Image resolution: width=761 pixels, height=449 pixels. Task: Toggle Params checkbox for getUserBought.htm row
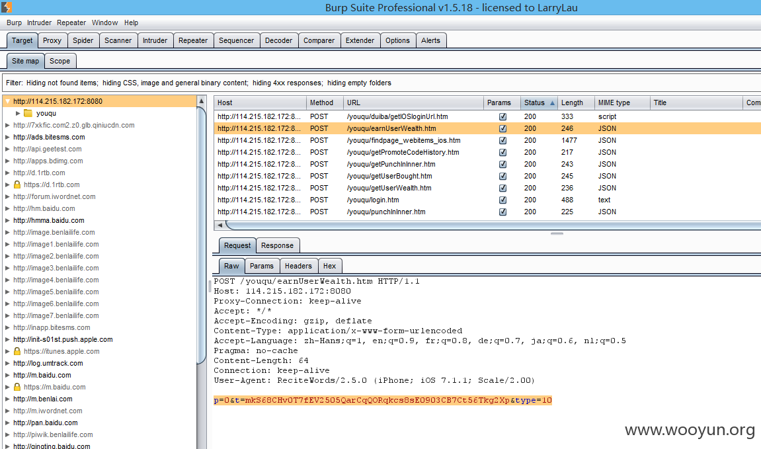(502, 176)
